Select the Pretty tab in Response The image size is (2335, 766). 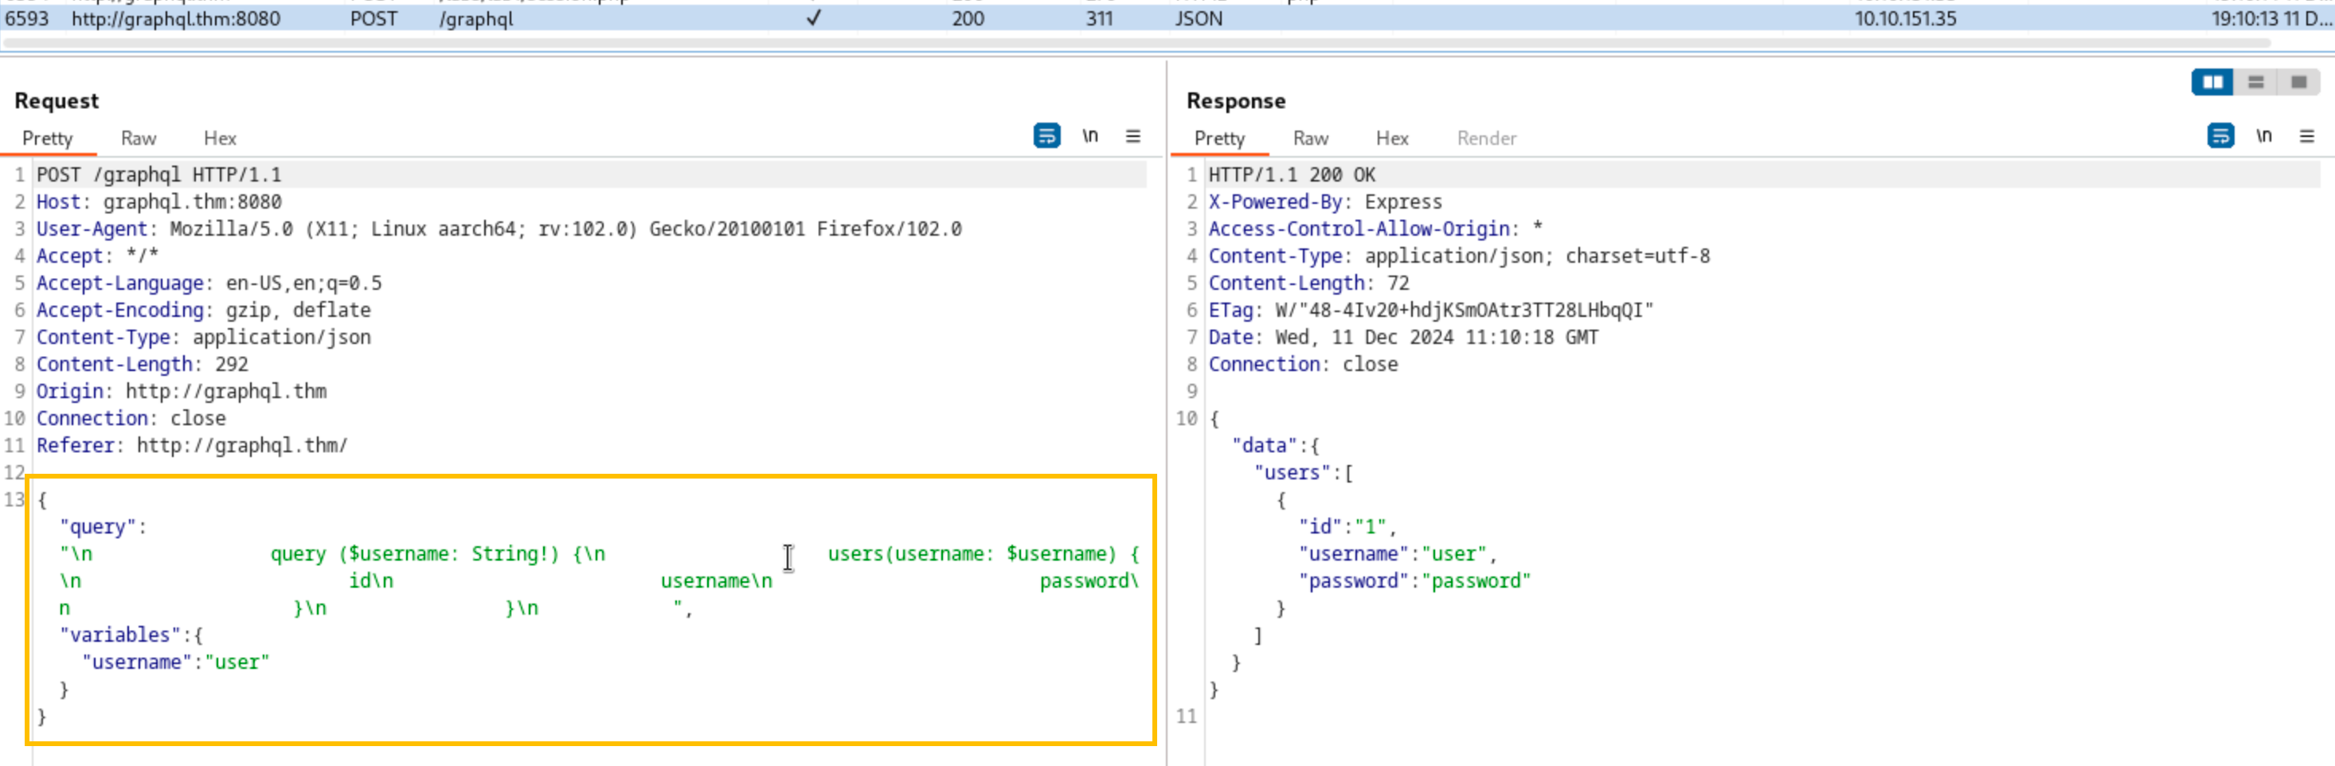click(1219, 139)
